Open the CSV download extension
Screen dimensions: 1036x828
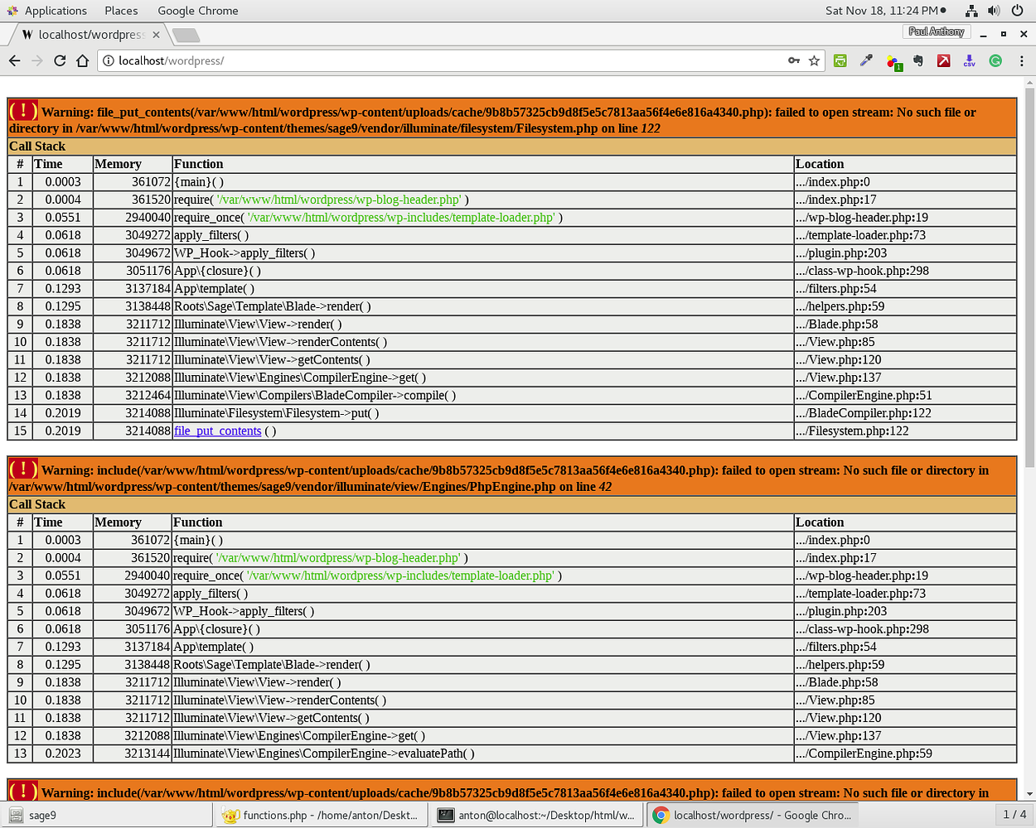tap(970, 60)
